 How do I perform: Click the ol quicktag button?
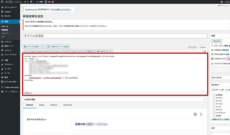pos(65,51)
